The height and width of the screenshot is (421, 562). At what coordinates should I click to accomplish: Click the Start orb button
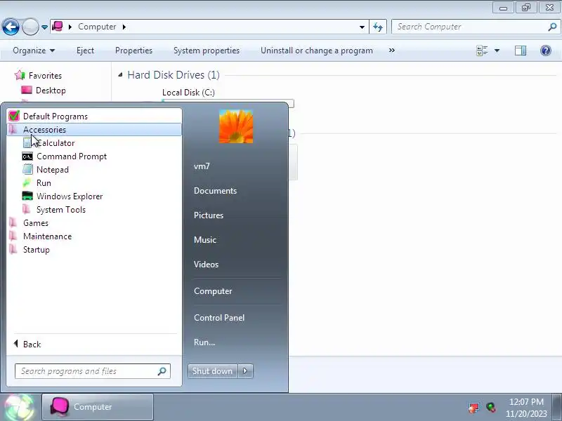20,408
